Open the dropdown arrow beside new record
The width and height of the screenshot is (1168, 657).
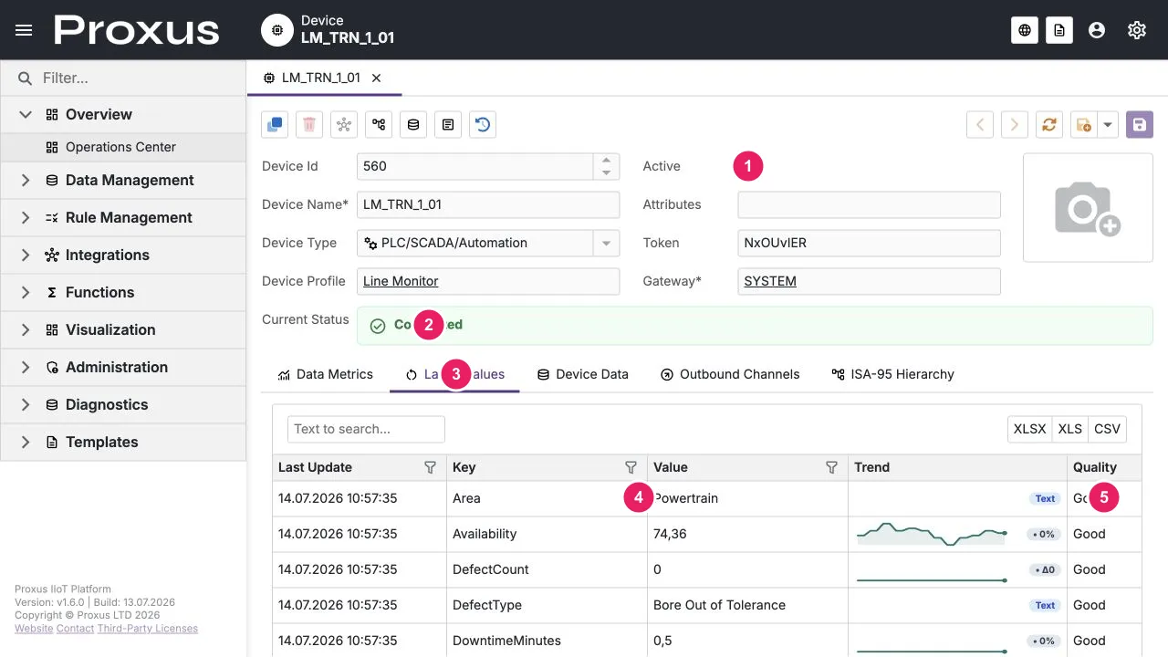1108,124
